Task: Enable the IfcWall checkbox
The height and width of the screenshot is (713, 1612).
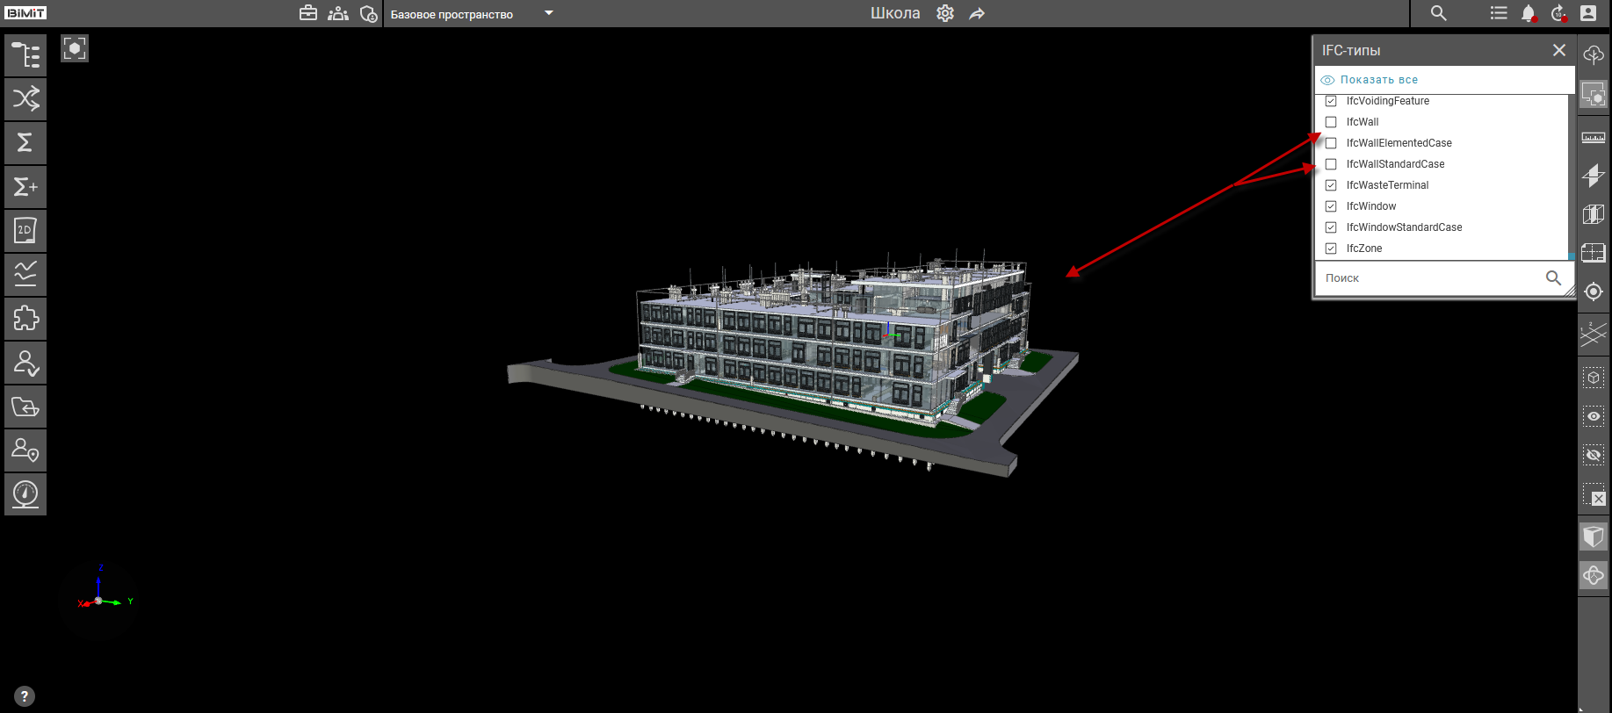Action: (1331, 122)
